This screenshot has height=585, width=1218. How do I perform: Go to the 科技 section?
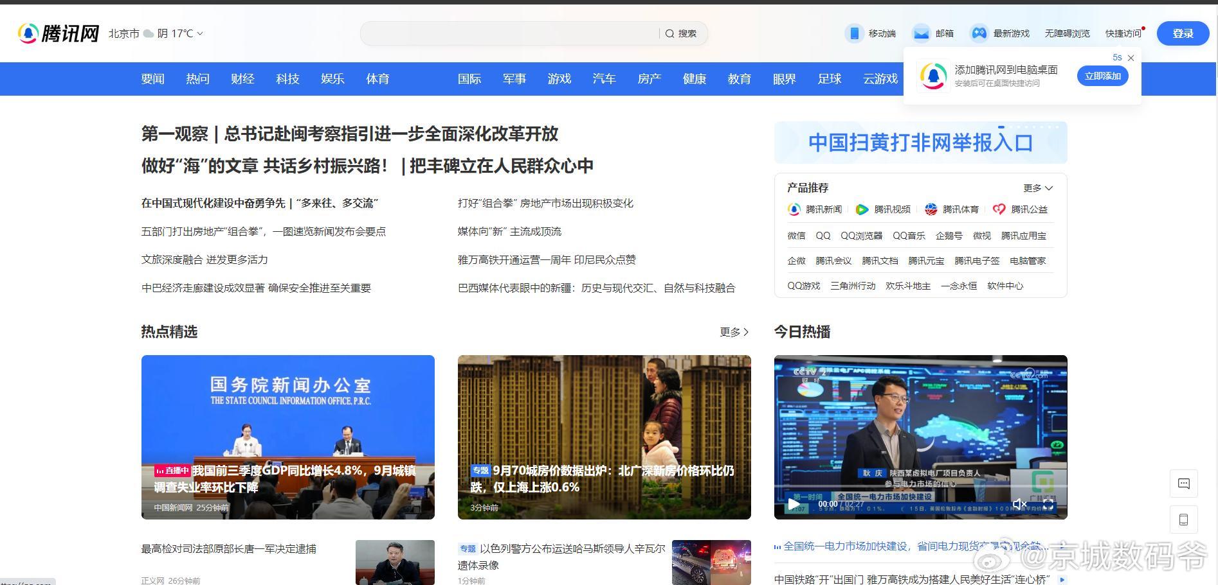point(288,79)
